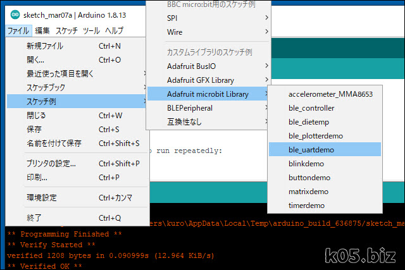
Task: Open the ツール menu
Action: pyautogui.click(x=91, y=31)
